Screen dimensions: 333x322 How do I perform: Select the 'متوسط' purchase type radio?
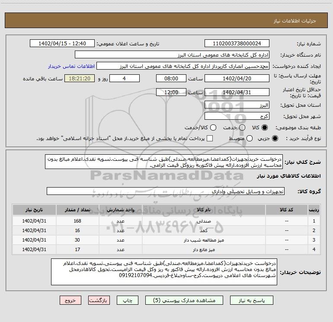click(250, 138)
